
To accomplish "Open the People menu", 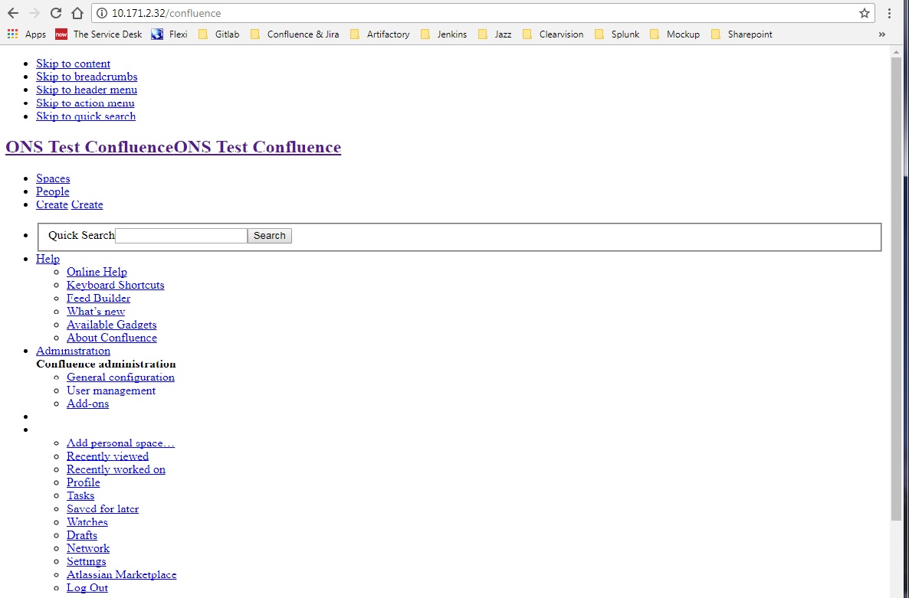I will point(52,191).
